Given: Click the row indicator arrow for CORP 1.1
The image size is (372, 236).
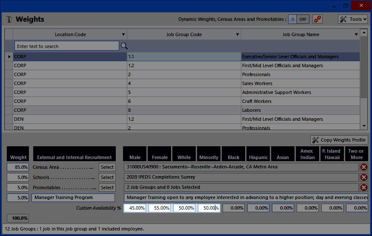Looking at the screenshot, I should 9,57.
